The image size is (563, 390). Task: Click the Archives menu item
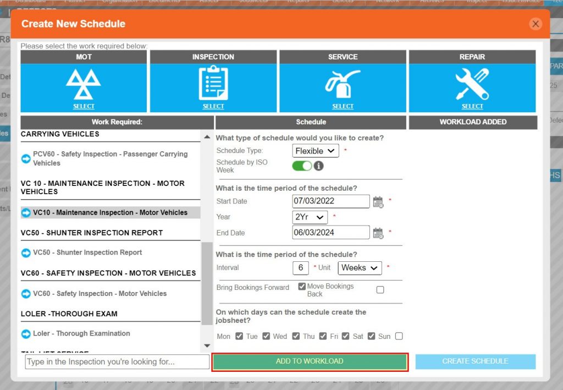pos(432,2)
